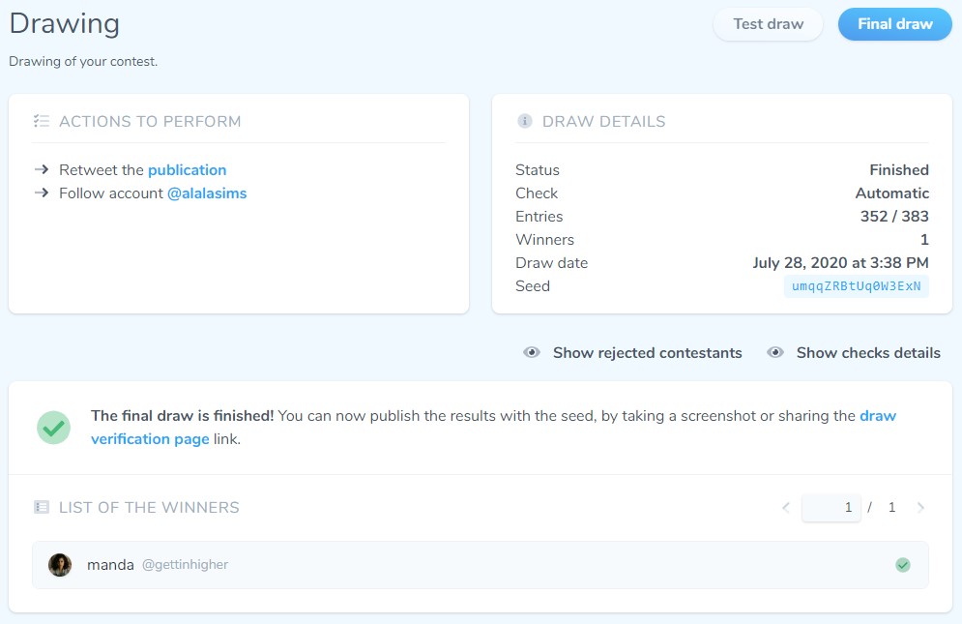
Task: Click the List of the Winners icon
Action: pyautogui.click(x=42, y=507)
